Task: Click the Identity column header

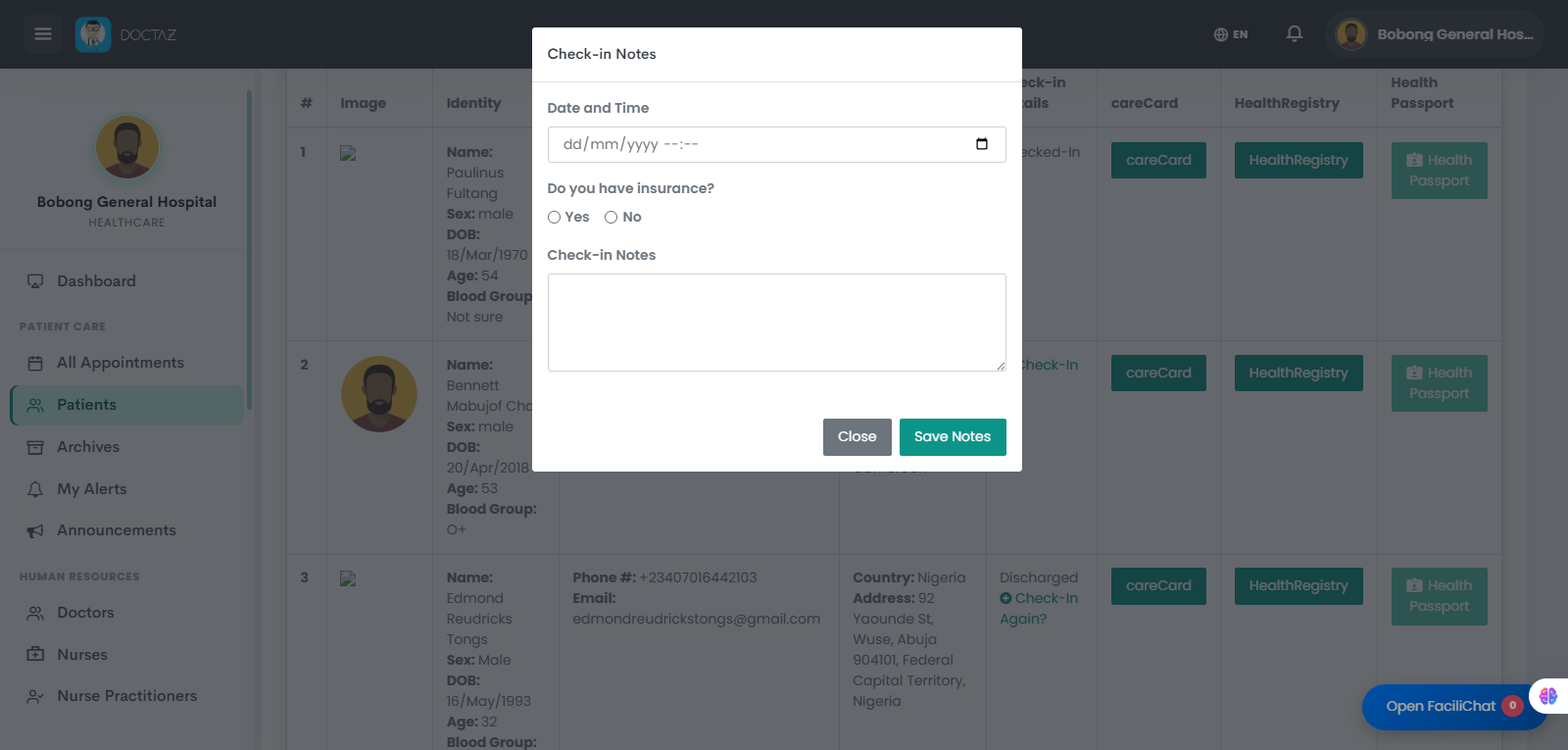Action: [473, 103]
